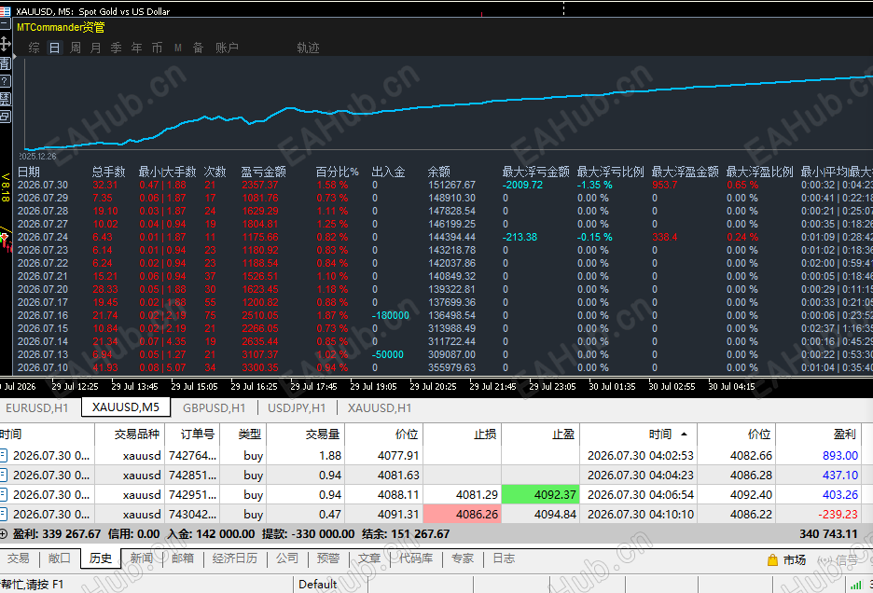Screen dimensions: 873x593
Task: Sort history by 订单号 order number header
Action: pyautogui.click(x=193, y=434)
